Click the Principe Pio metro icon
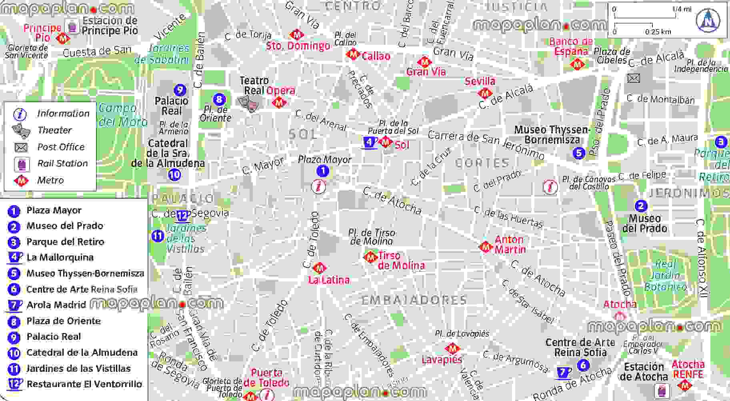Image resolution: width=730 pixels, height=401 pixels. click(x=63, y=39)
